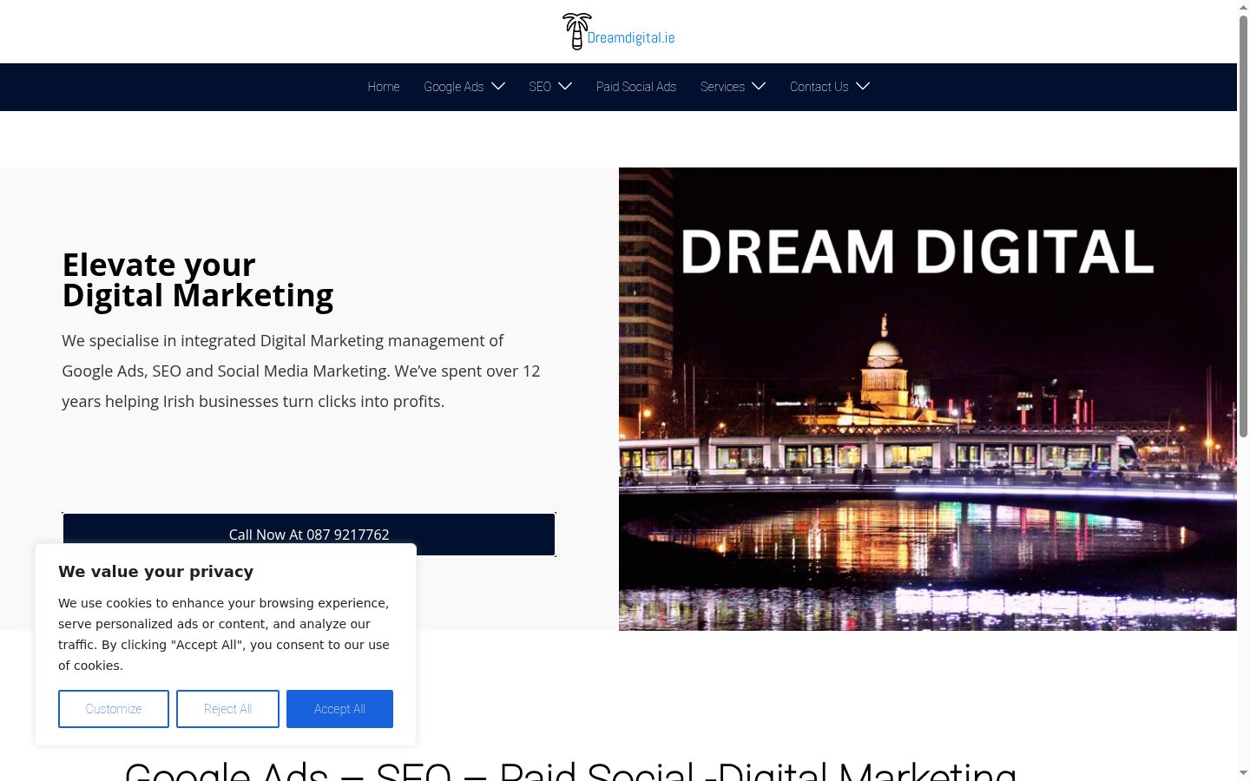Open the Google Ads menu item

pyautogui.click(x=454, y=87)
